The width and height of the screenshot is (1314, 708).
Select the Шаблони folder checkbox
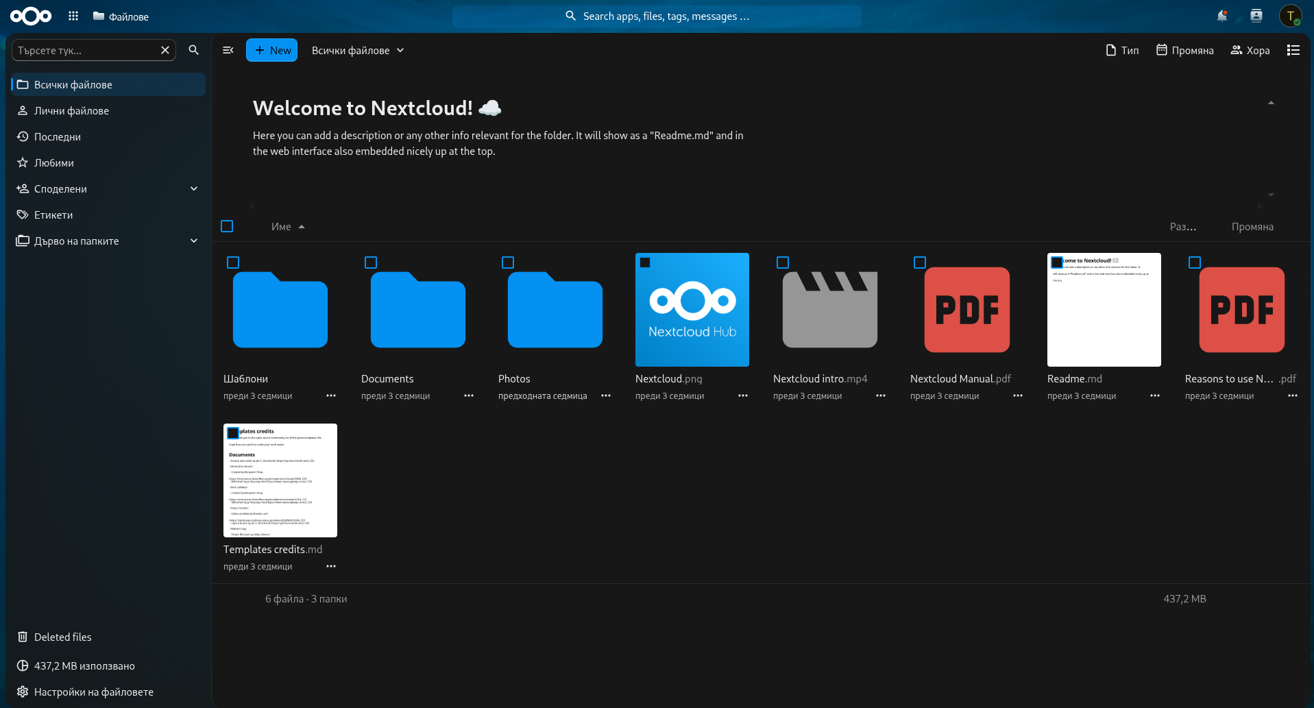tap(233, 263)
